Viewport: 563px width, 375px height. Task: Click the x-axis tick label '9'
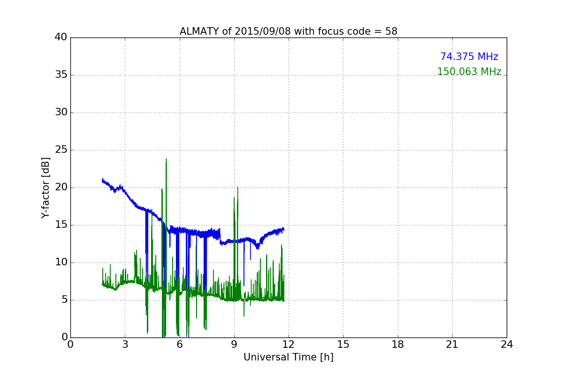(x=234, y=344)
